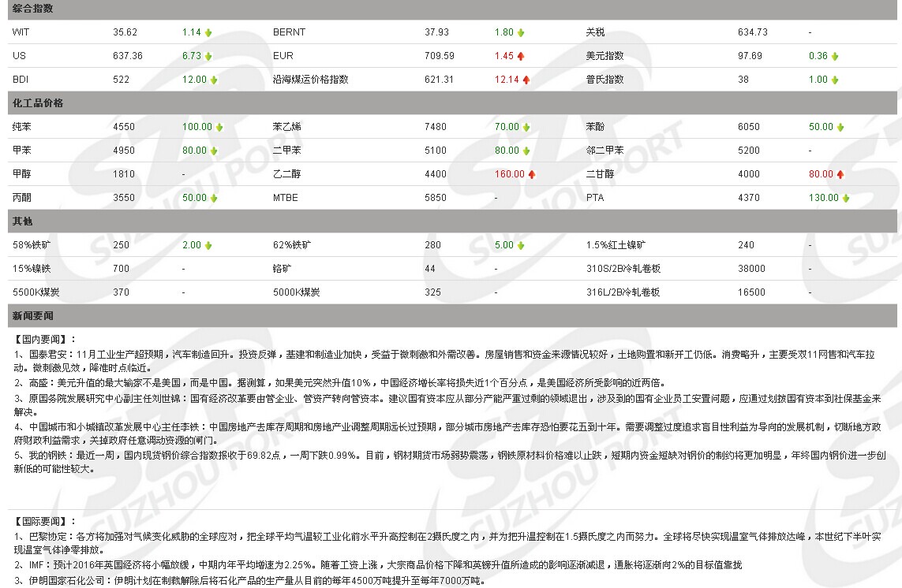Click the 5000K煤炭 label
This screenshot has height=588, width=902.
click(x=296, y=292)
